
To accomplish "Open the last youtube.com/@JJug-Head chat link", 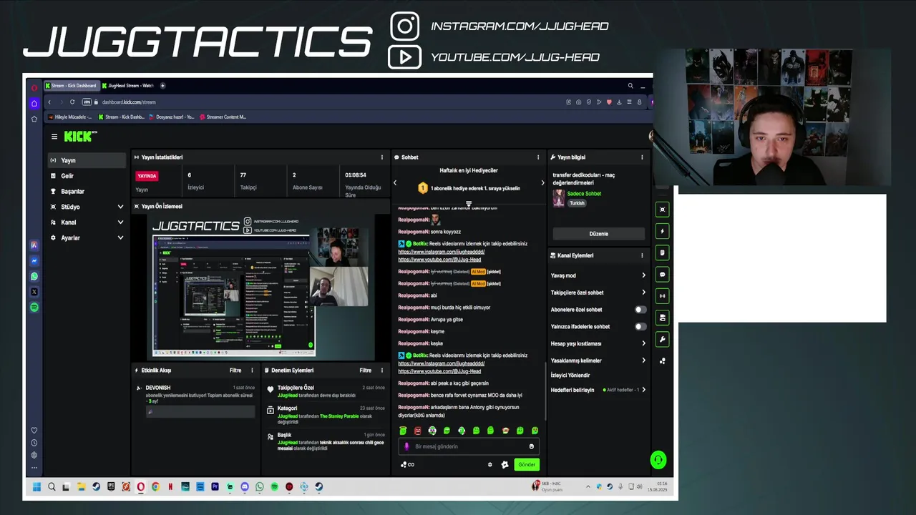I will click(439, 371).
